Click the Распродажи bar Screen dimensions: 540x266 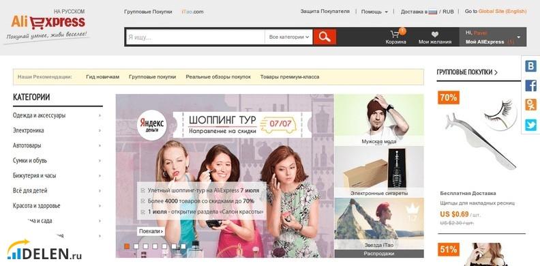click(379, 254)
